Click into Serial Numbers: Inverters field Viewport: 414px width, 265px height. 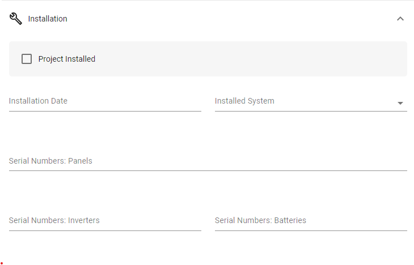(105, 221)
